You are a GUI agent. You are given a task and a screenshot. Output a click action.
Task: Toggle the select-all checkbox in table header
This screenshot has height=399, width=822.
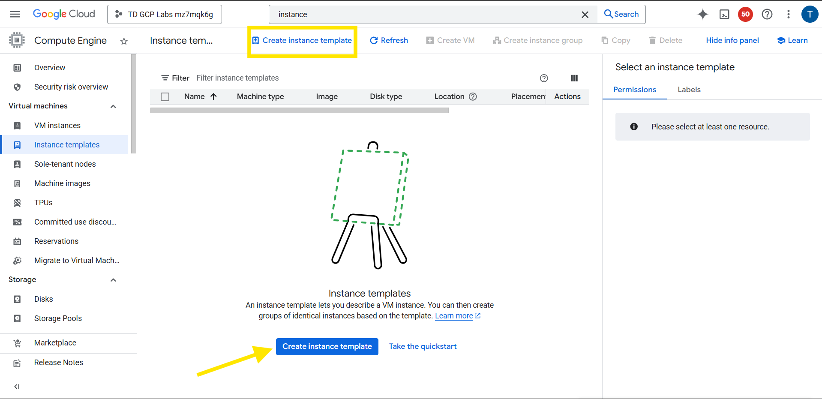[x=165, y=97]
